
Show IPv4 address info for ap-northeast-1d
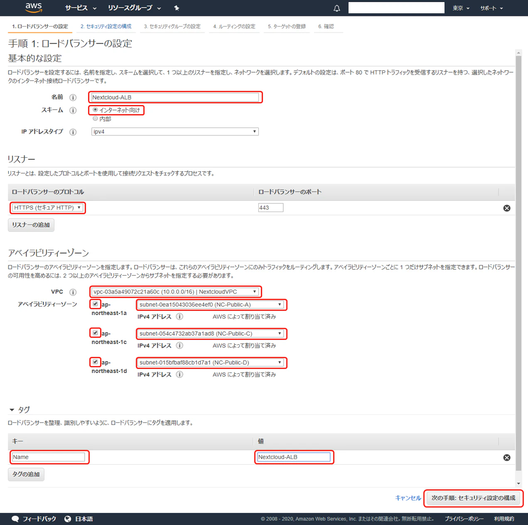tap(179, 375)
